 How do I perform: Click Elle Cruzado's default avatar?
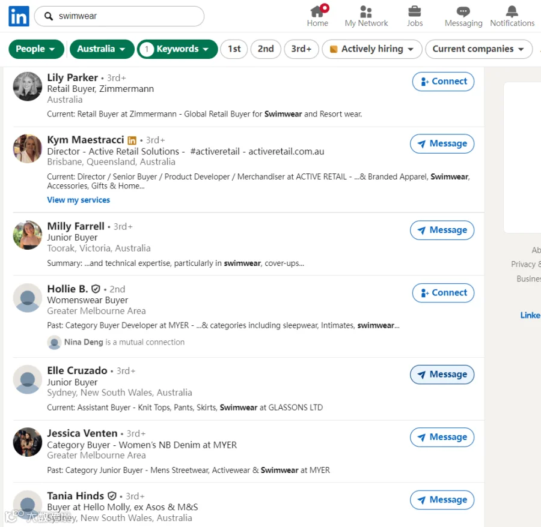click(x=28, y=379)
